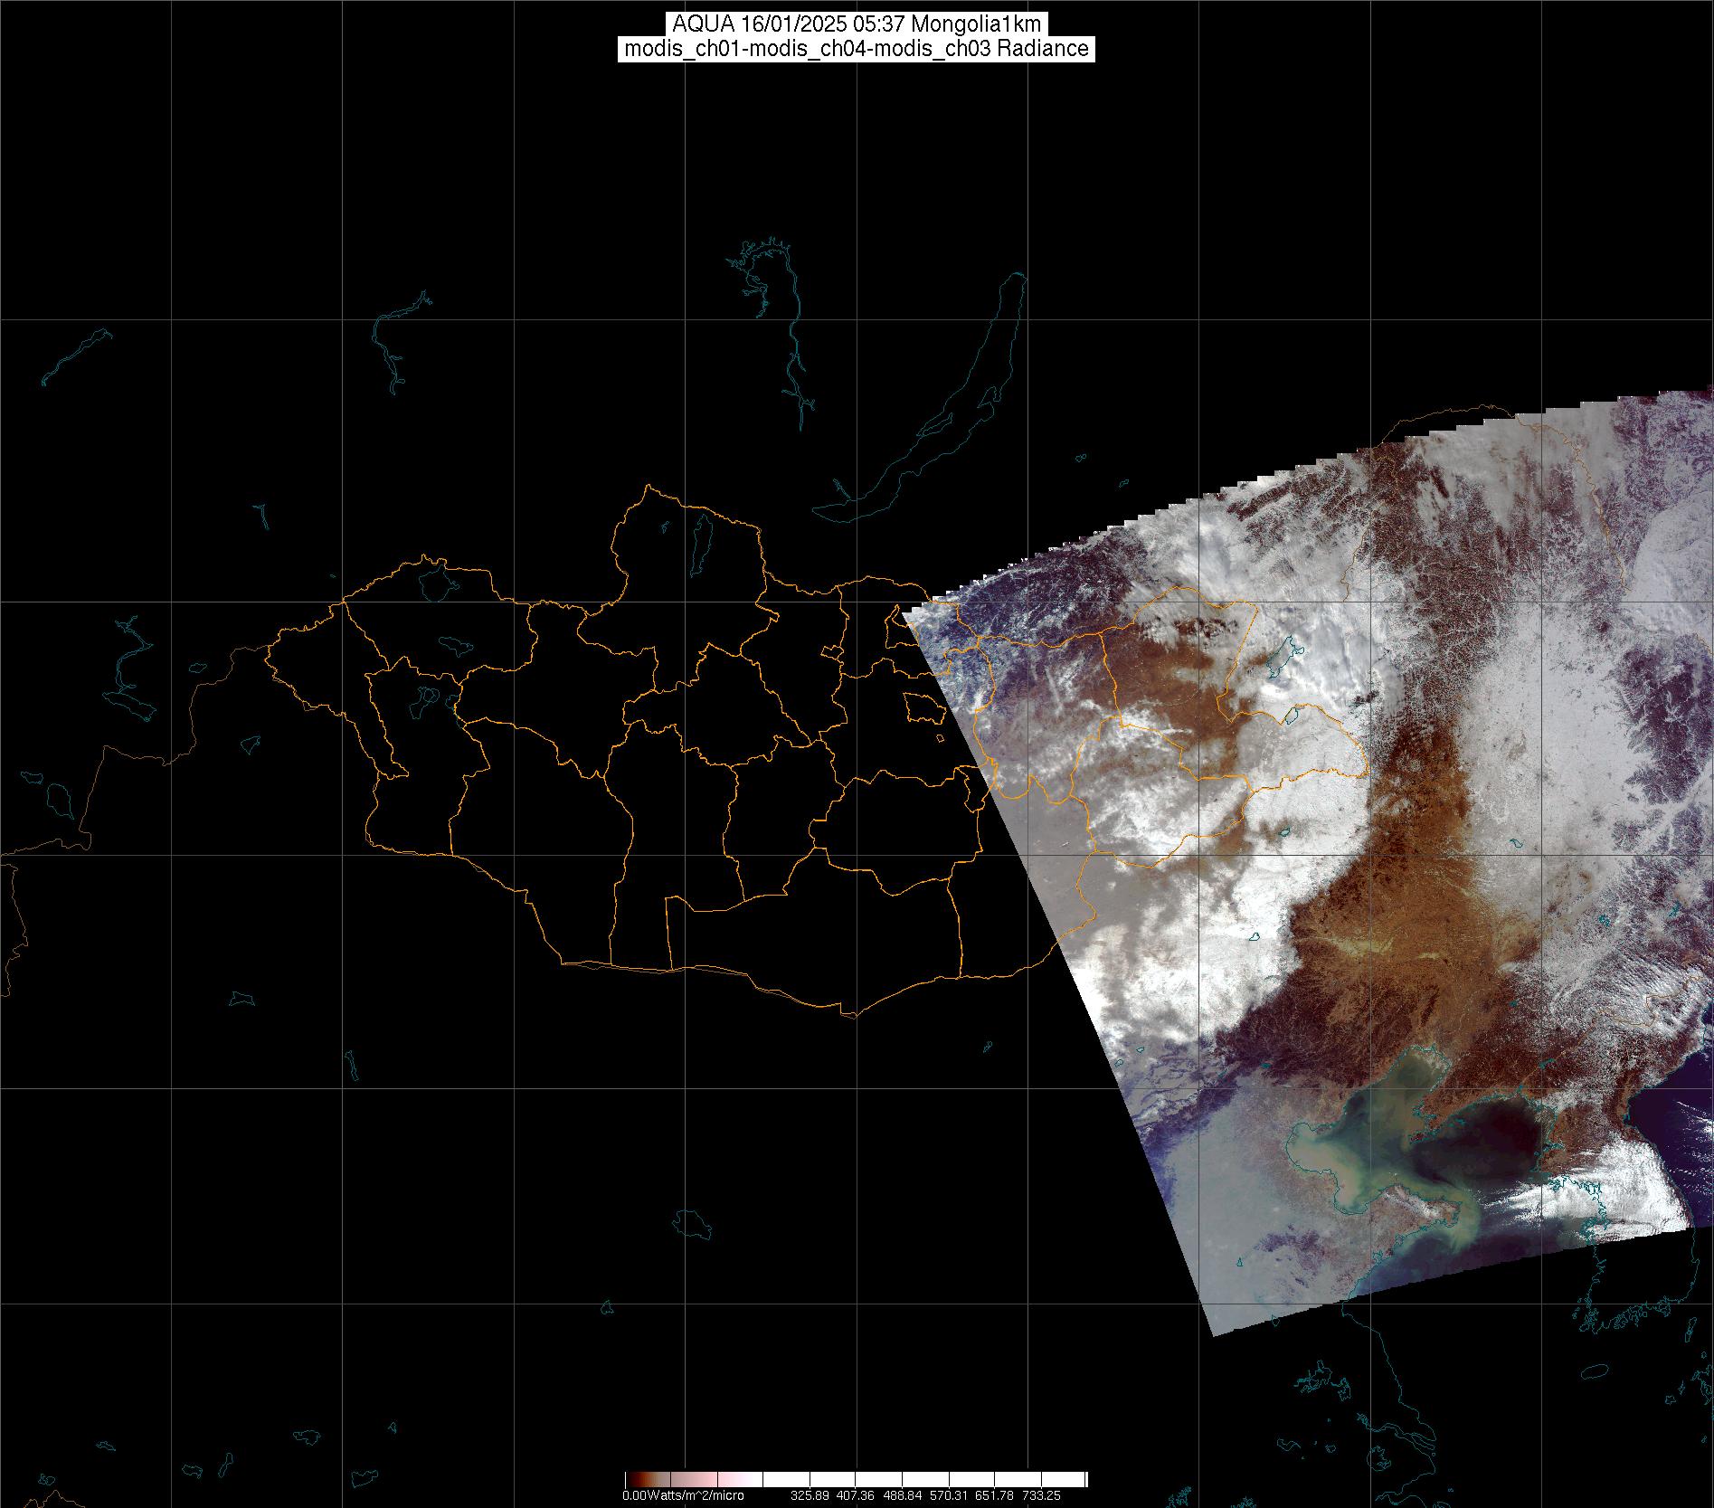1714x1508 pixels.
Task: Click the AQUA 16/01/2025 05:37 title text
Action: click(857, 24)
